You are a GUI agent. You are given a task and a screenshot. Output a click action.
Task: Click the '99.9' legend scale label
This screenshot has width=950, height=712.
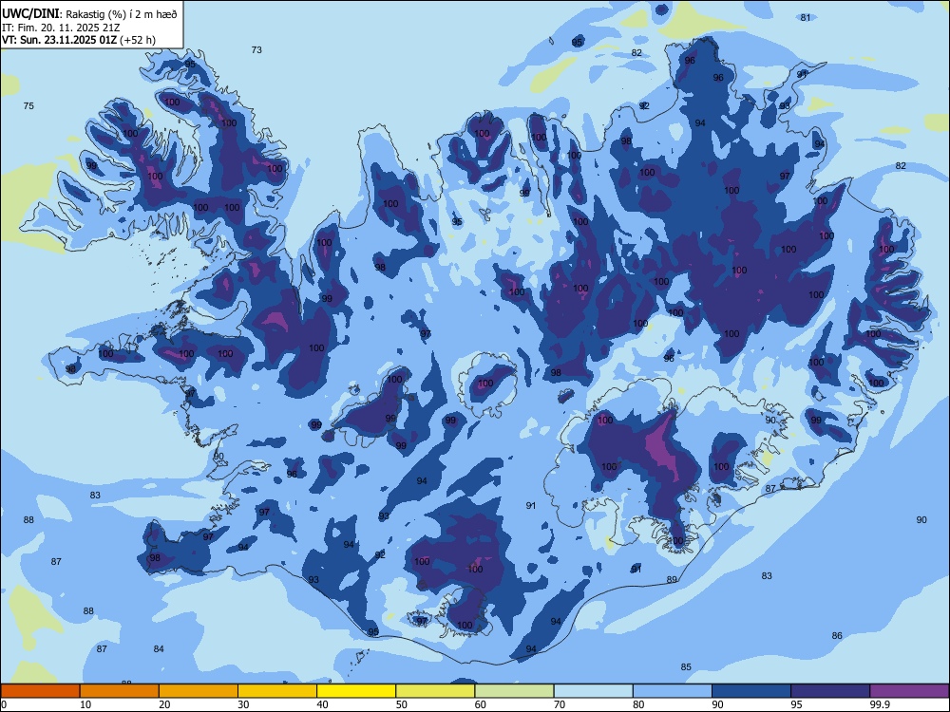pos(879,704)
